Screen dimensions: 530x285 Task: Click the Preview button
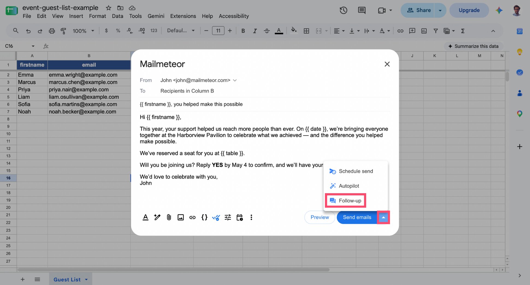click(x=320, y=217)
